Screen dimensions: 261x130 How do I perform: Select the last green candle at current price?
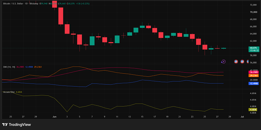224,48
